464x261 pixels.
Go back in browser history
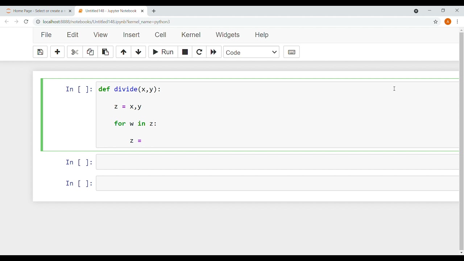pyautogui.click(x=7, y=22)
